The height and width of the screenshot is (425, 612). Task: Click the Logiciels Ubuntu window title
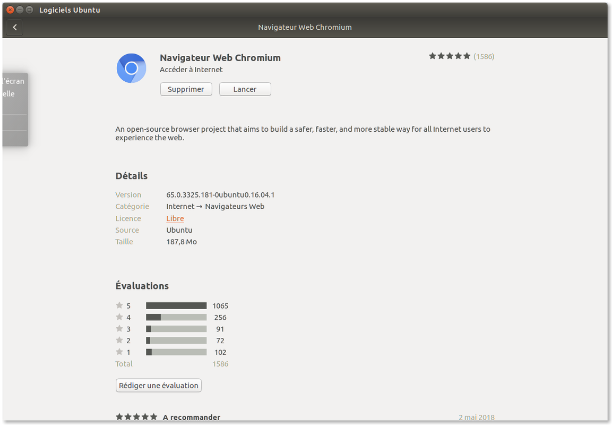point(70,10)
